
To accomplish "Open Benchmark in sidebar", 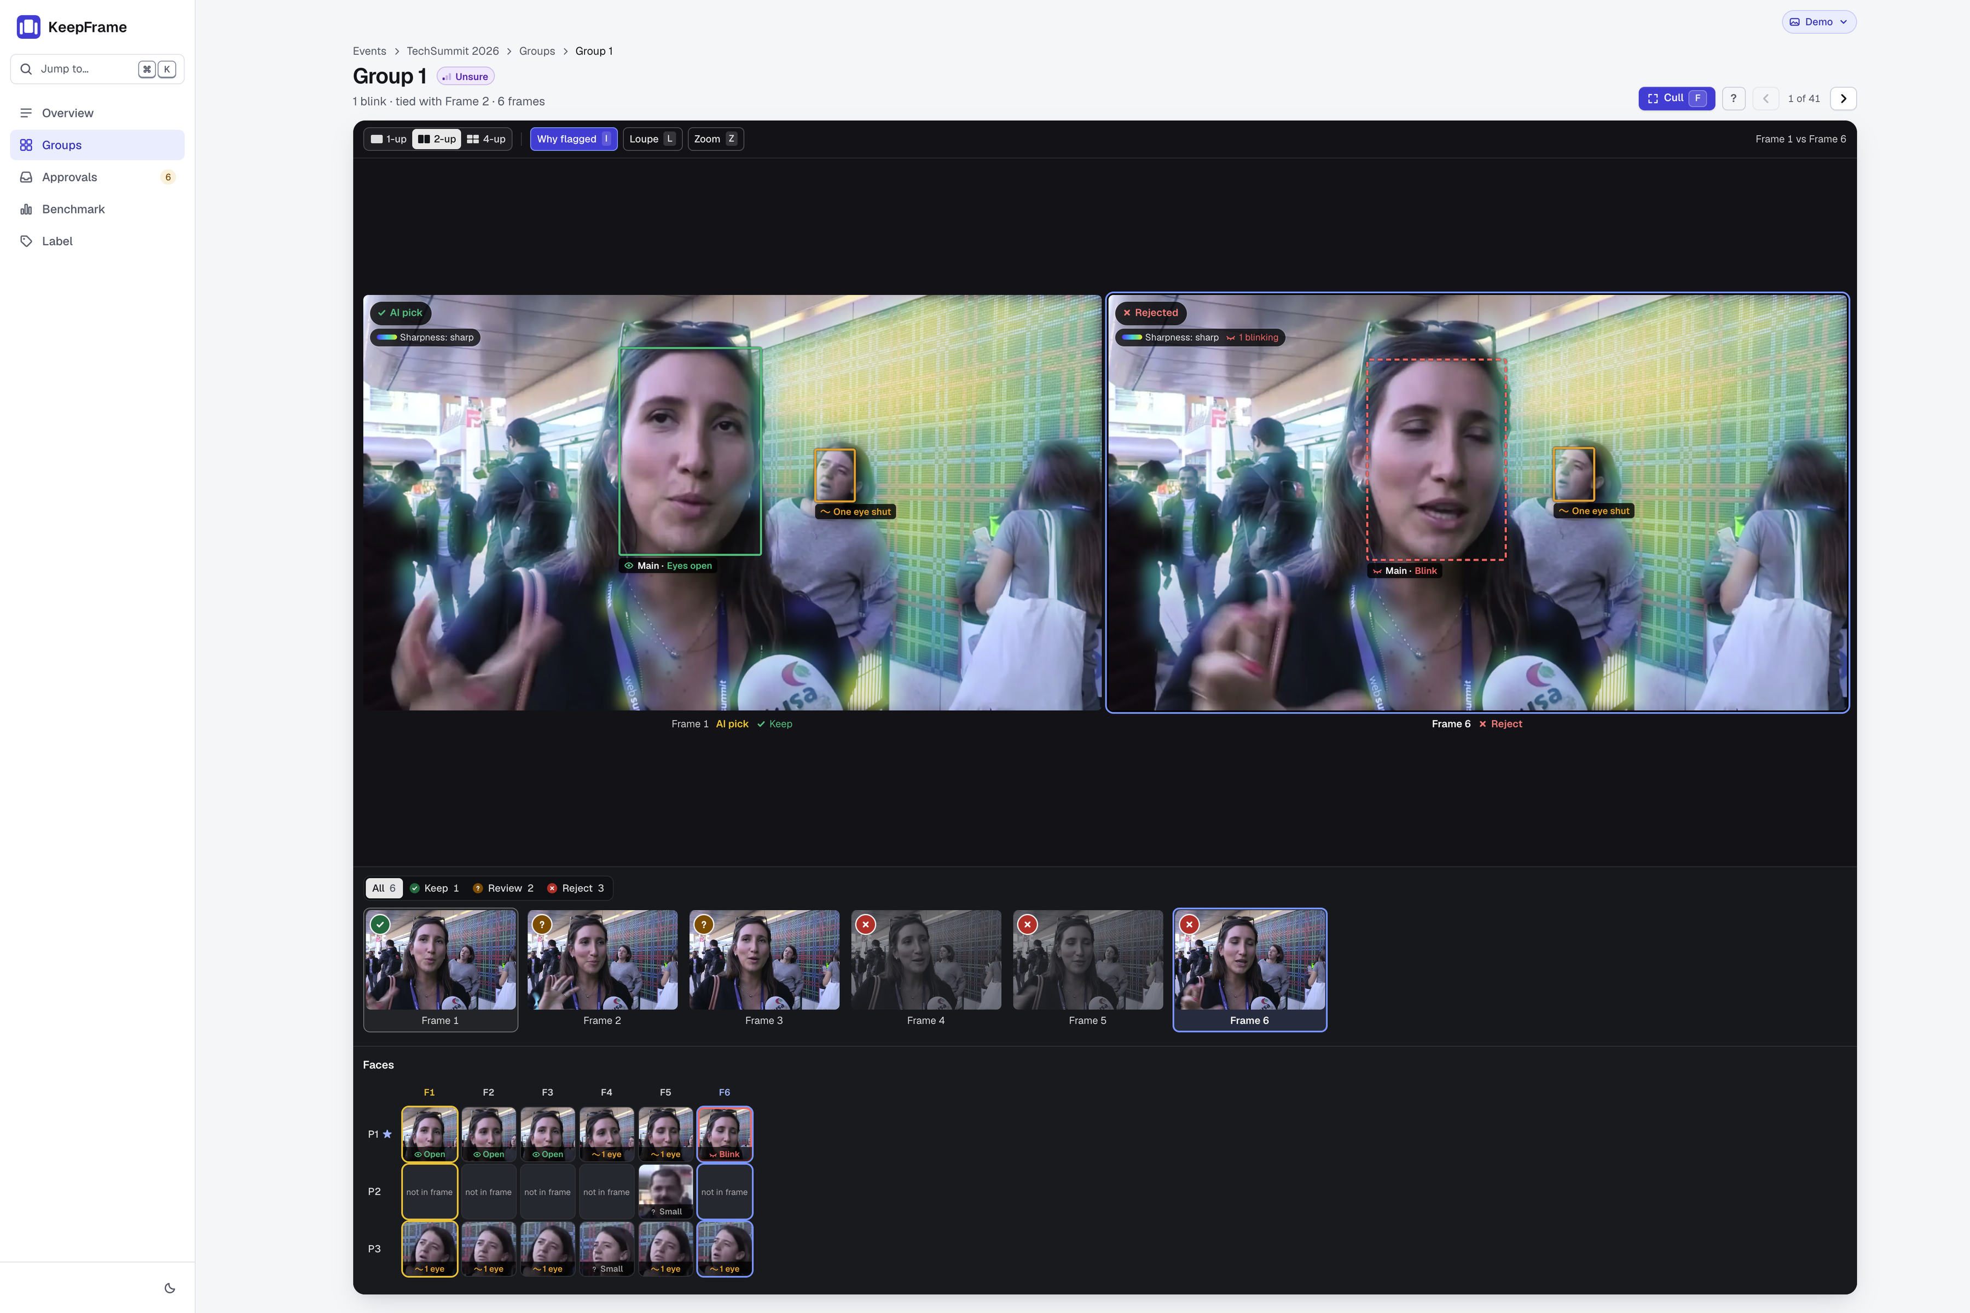I will (x=97, y=208).
